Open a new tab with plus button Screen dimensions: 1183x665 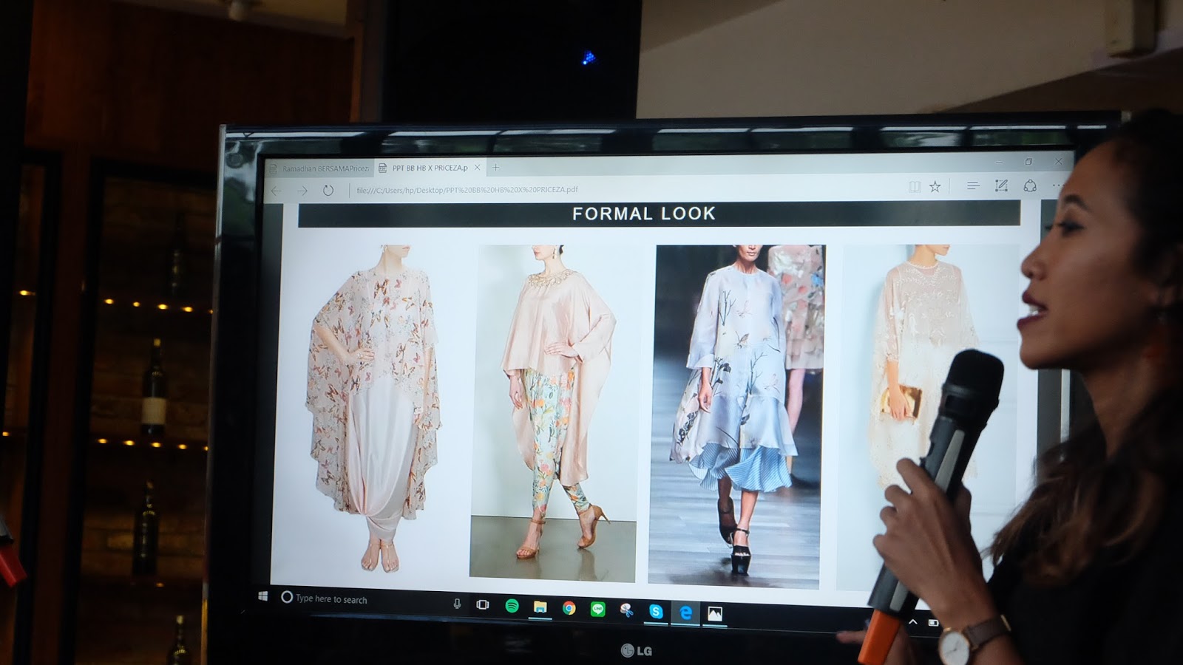(496, 168)
